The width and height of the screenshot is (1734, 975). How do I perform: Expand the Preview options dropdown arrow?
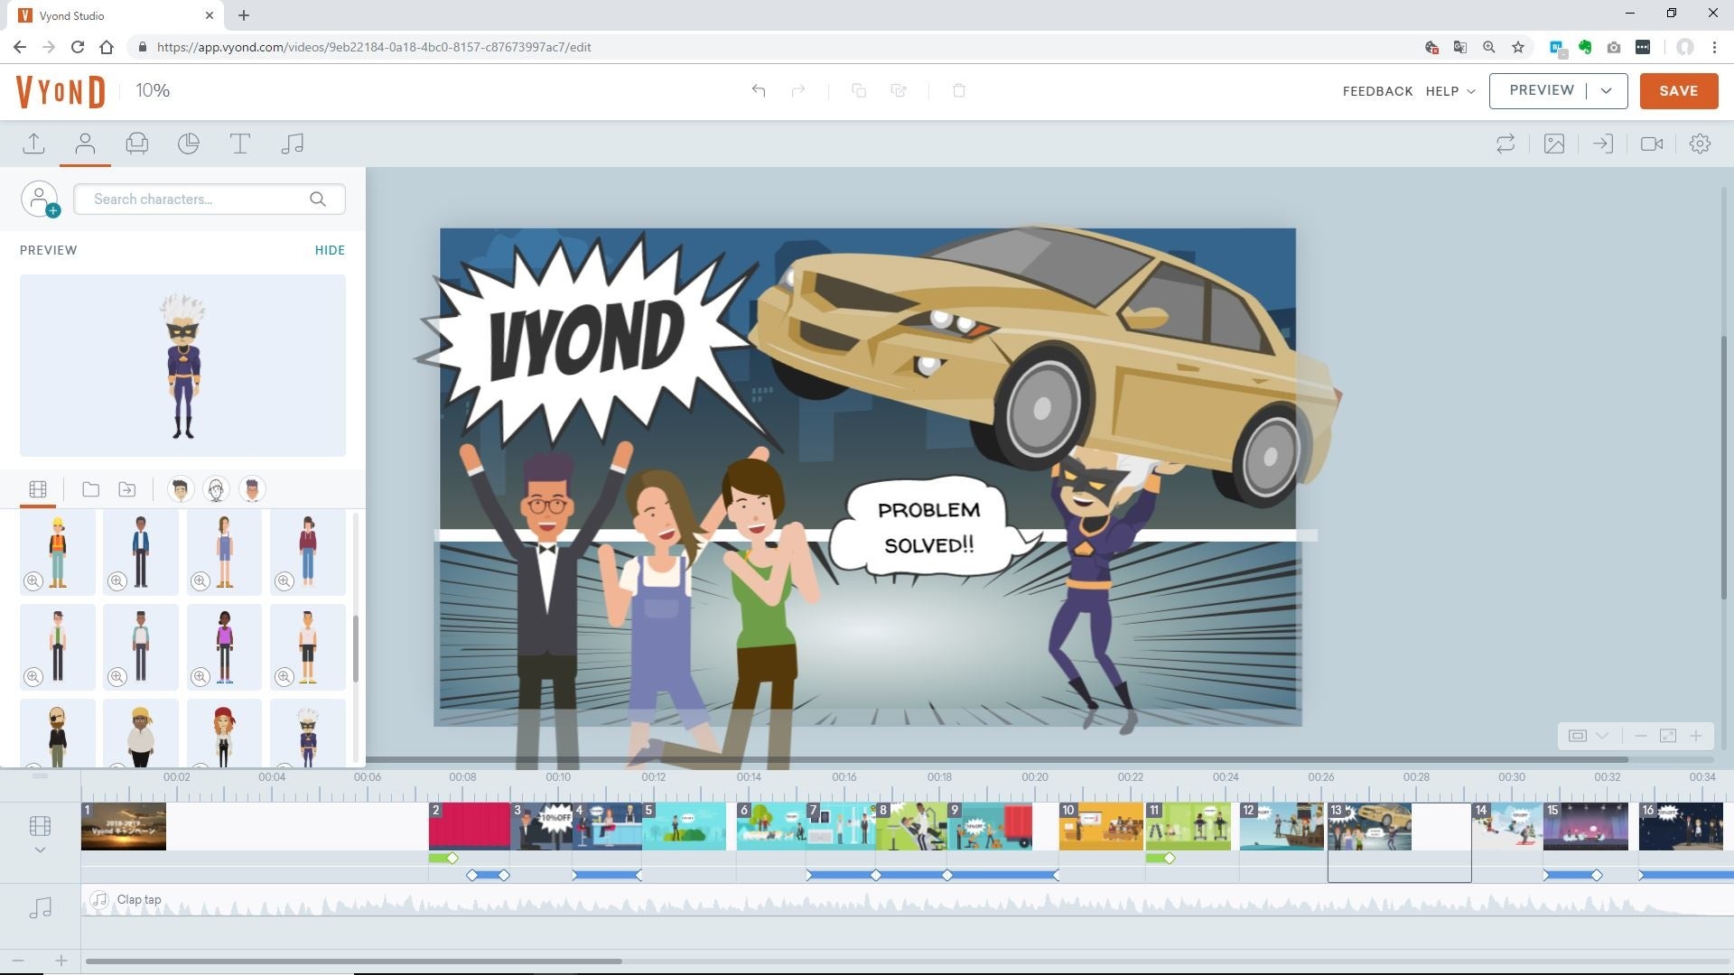point(1606,90)
